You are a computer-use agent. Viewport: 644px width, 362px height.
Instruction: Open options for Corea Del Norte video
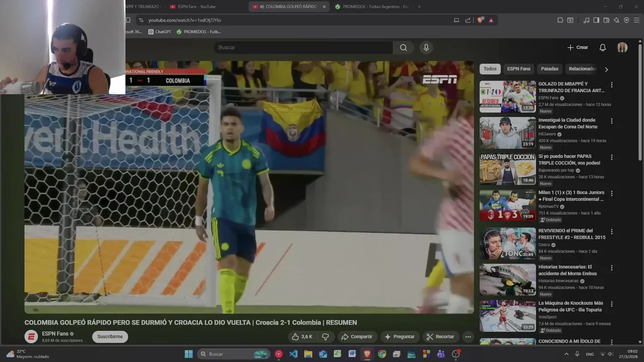[612, 121]
